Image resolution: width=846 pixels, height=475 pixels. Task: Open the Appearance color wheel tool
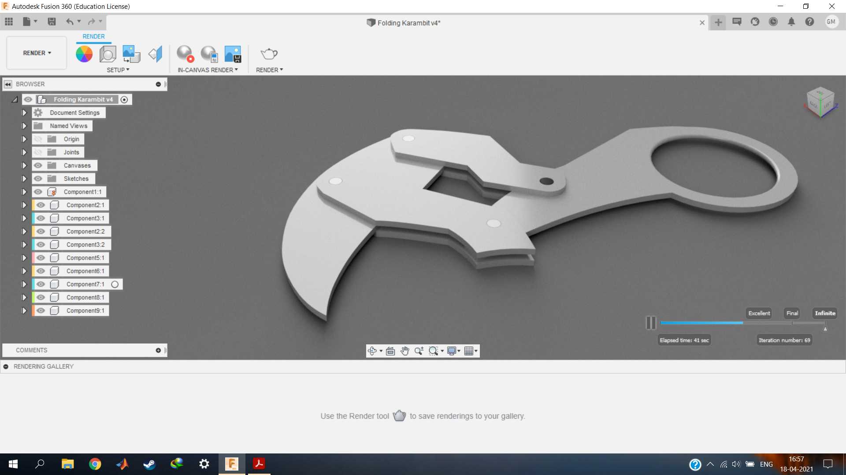click(x=84, y=54)
